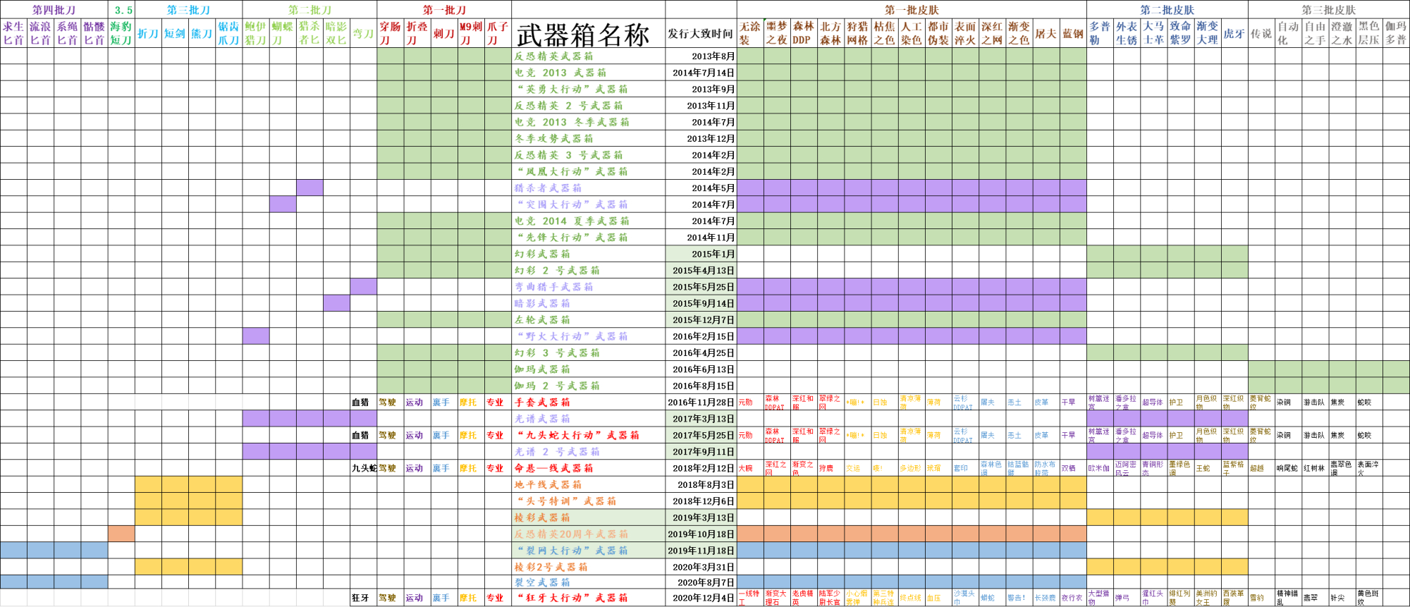Click the 森林DDP skin header
The width and height of the screenshot is (1410, 607).
(804, 33)
